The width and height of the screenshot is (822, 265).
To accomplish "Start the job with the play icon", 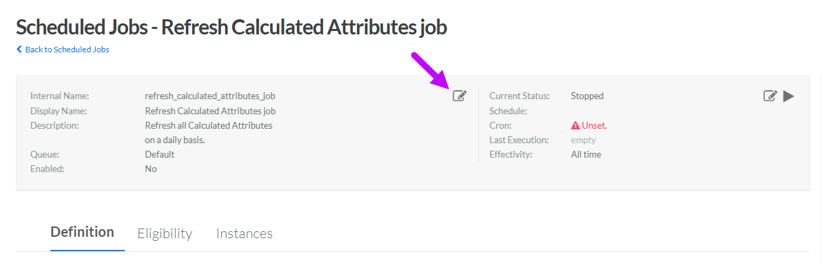I will point(788,96).
